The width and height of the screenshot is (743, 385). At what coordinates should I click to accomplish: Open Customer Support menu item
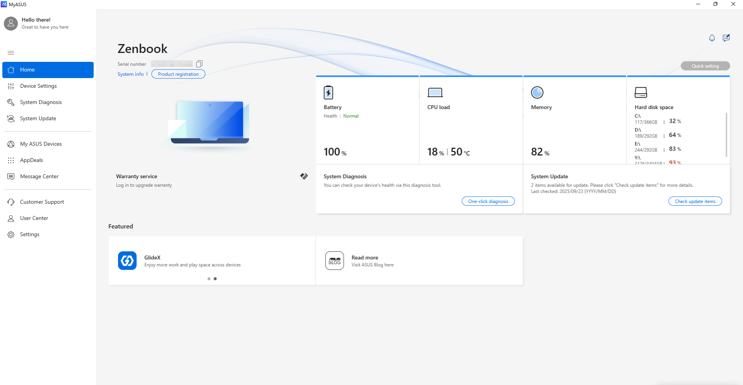point(48,202)
